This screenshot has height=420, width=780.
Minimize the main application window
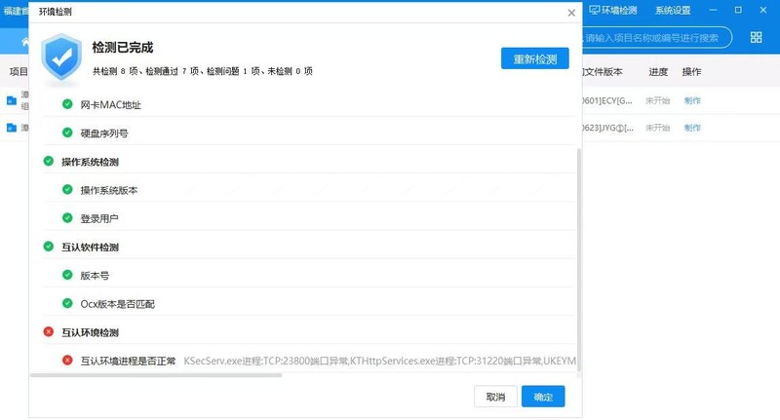pos(714,10)
